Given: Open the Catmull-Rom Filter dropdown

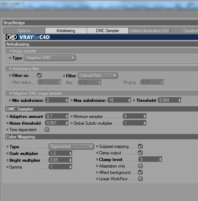Looking at the screenshot, I should click(98, 76).
